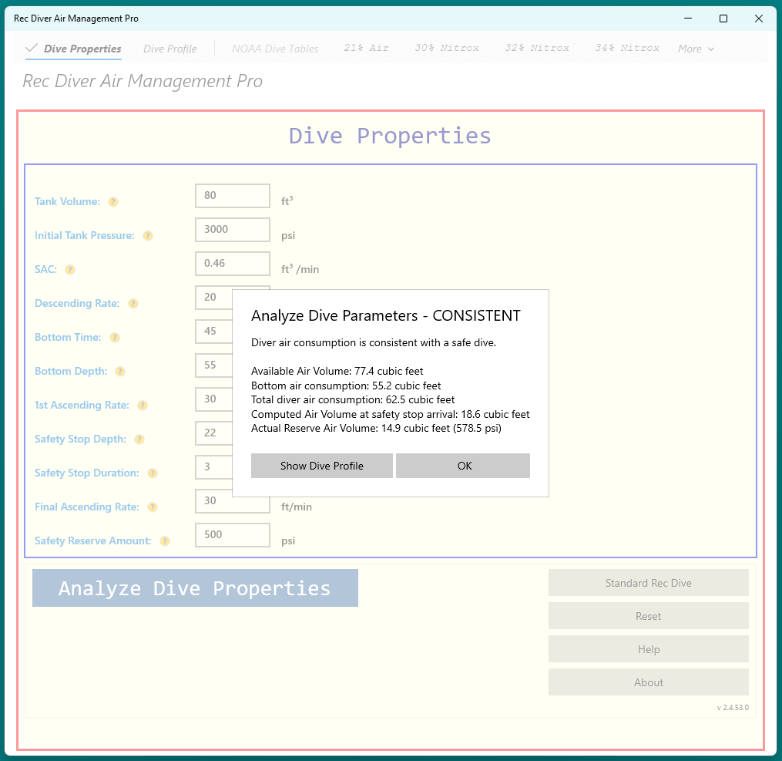Click 'Actual Reserve Air Volume' result line
Viewport: 782px width, 761px height.
click(x=377, y=428)
